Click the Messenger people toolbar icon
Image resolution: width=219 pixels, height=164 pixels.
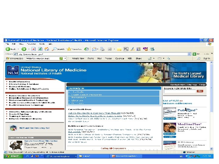[x=152, y=49]
